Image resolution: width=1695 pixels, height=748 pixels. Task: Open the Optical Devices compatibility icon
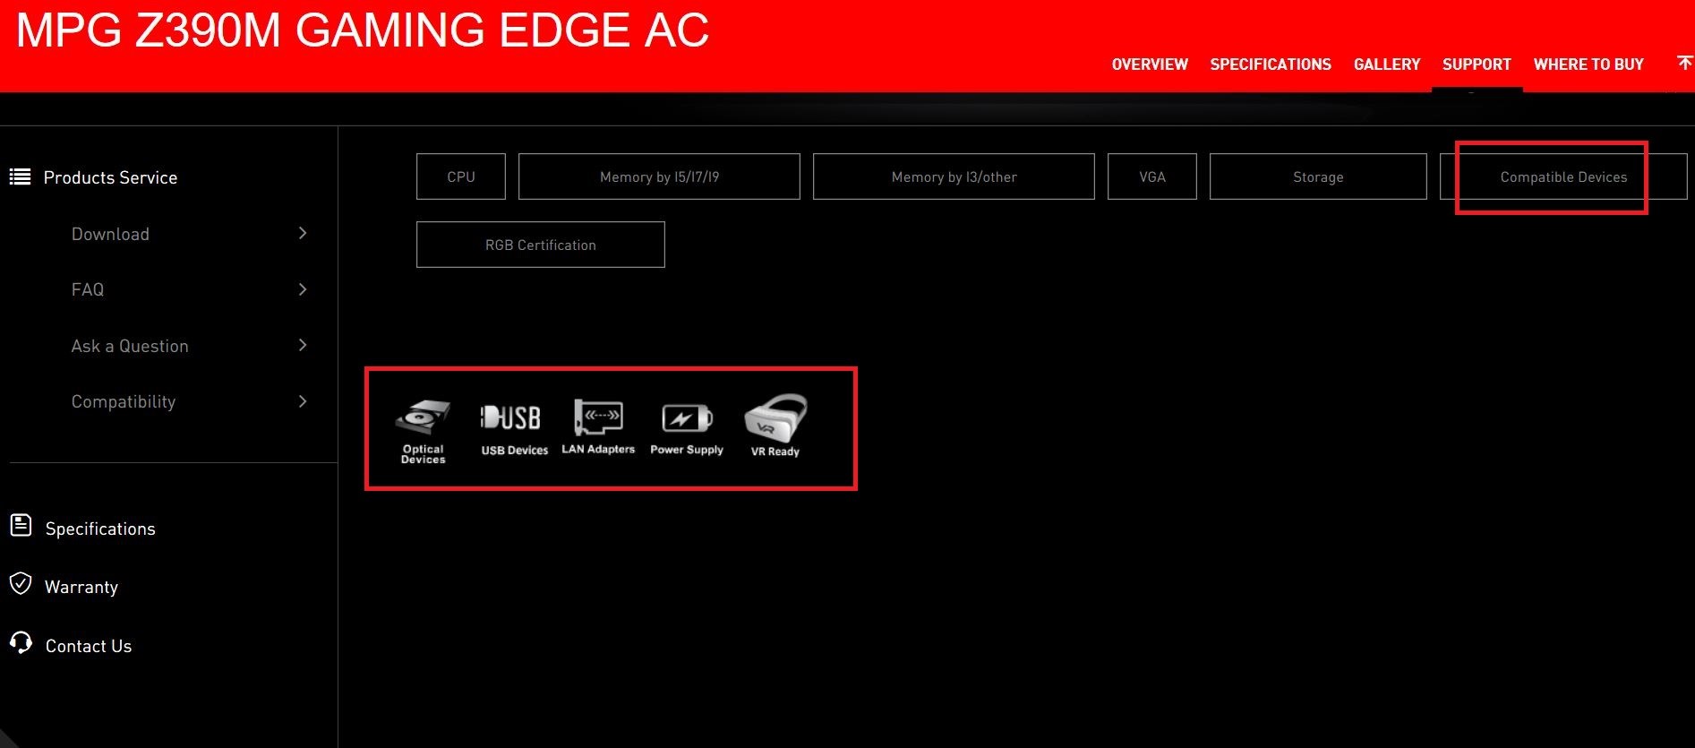click(423, 428)
